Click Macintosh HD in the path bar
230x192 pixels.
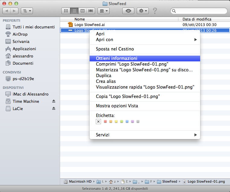(x=78, y=182)
